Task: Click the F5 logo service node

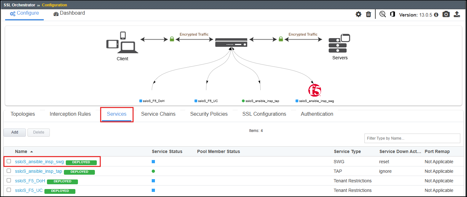Action: [x=315, y=91]
